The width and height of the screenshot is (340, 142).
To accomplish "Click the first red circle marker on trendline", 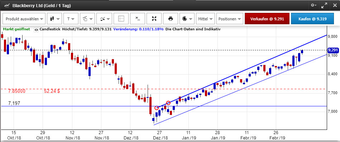I will pyautogui.click(x=157, y=108).
